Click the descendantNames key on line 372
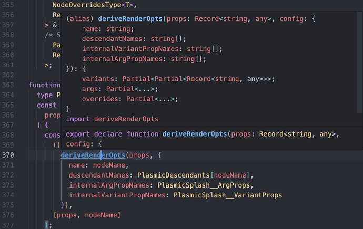 (100, 175)
